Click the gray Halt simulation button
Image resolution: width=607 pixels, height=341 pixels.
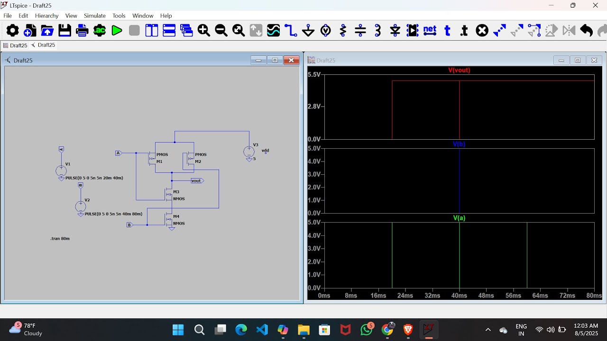coord(134,31)
